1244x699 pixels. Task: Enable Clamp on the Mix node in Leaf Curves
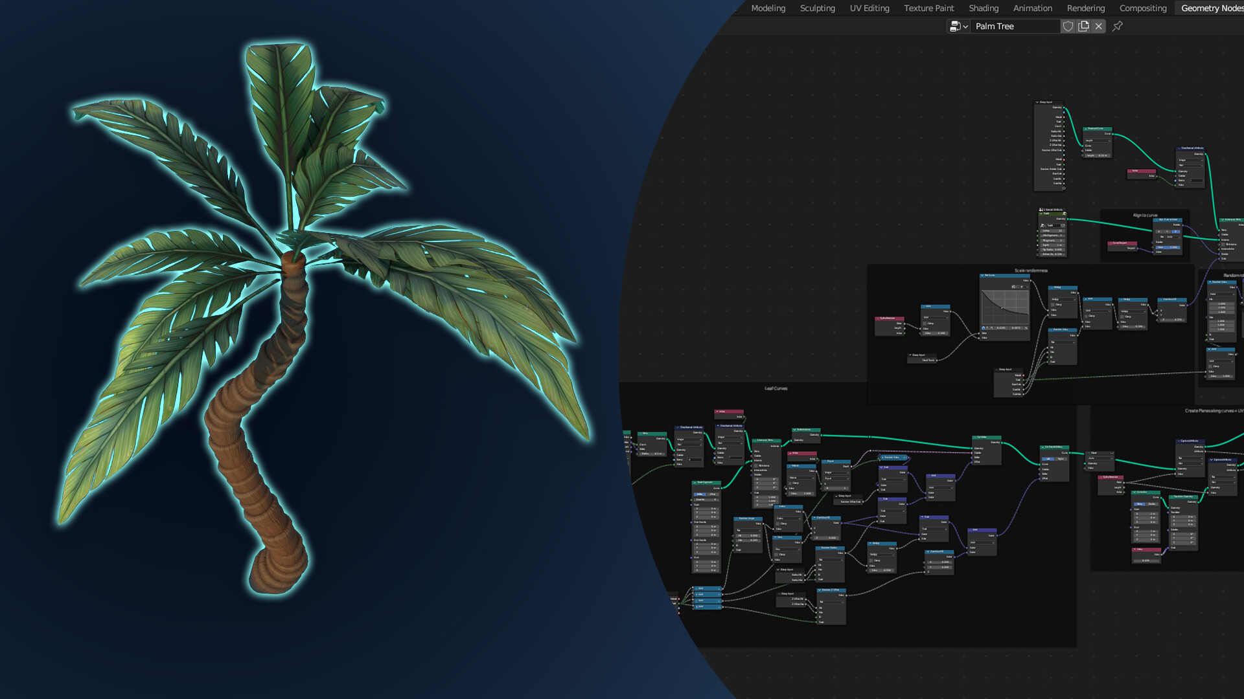point(790,483)
